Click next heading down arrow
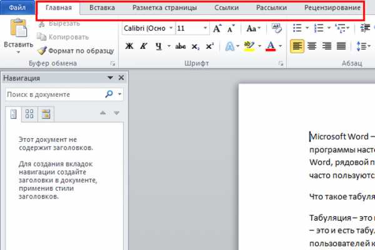 pos(116,112)
